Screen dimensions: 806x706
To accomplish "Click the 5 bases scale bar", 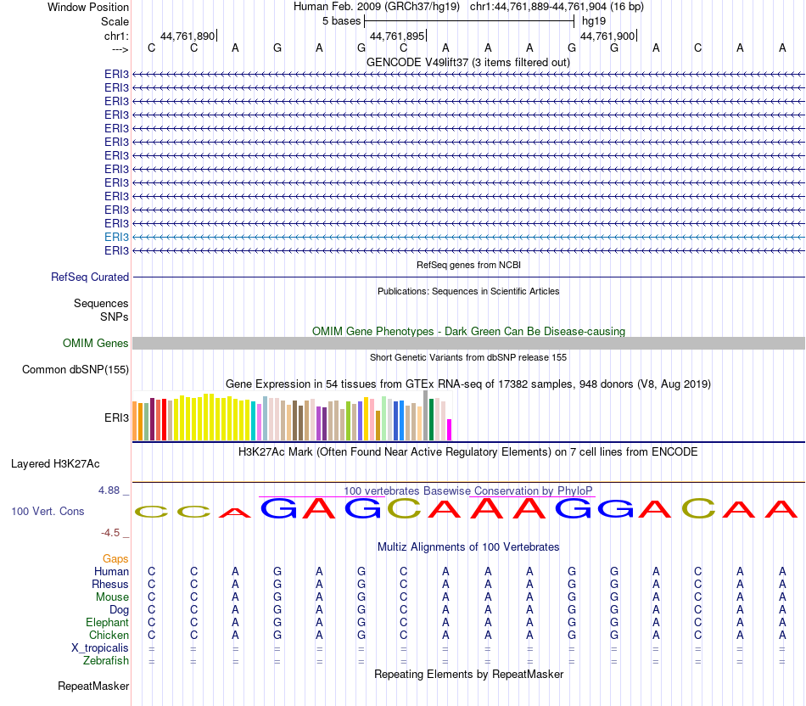I will (469, 21).
